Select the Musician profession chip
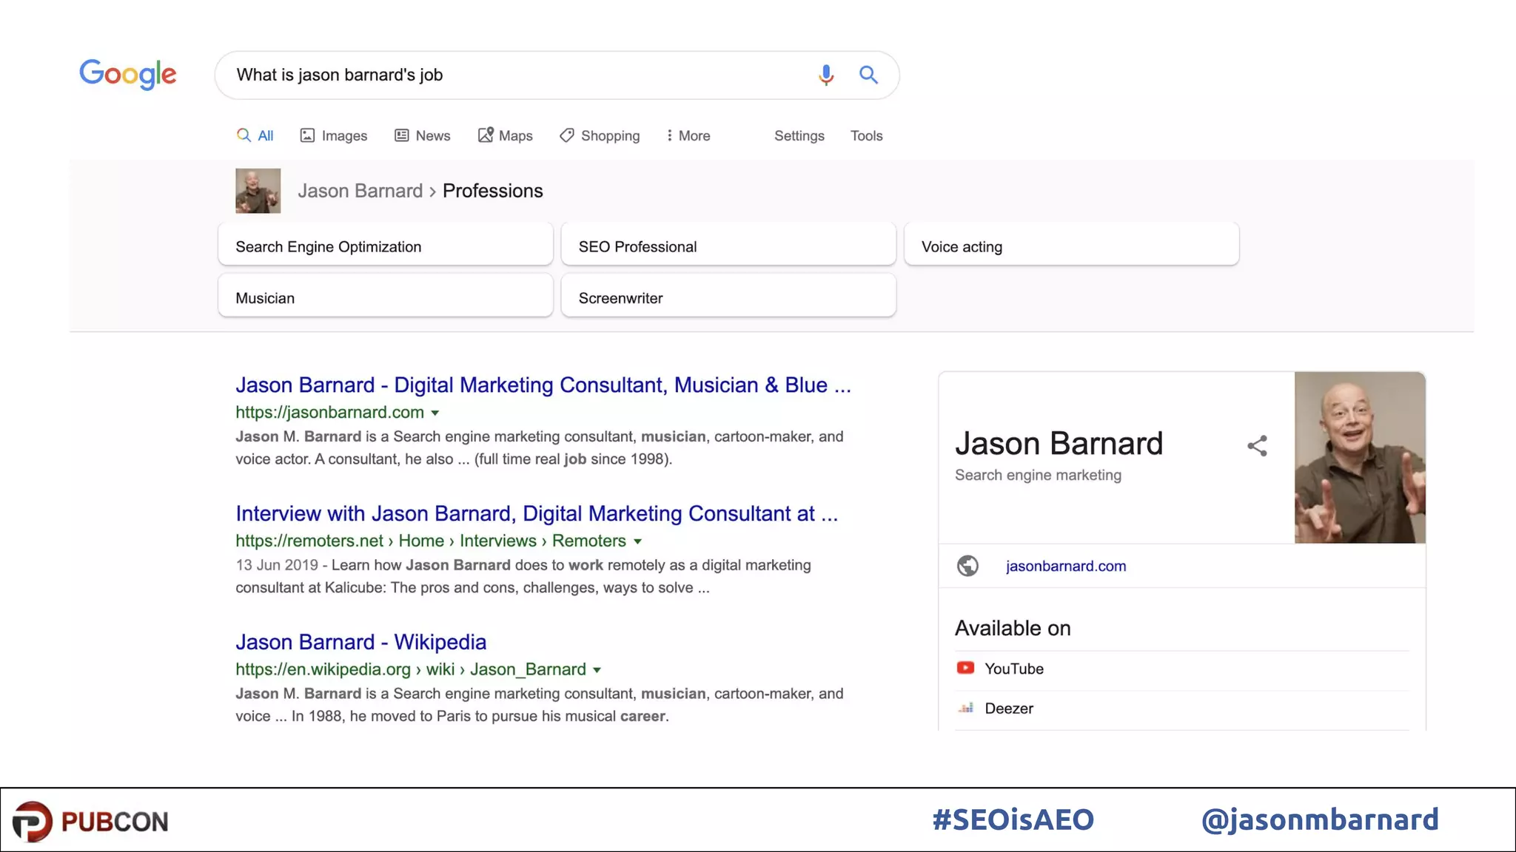The width and height of the screenshot is (1516, 852). click(385, 297)
